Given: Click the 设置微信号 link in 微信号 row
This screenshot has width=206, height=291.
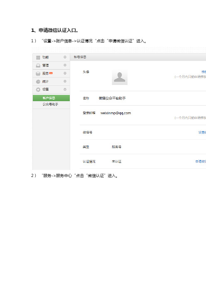Looking at the screenshot, I should pos(202,132).
